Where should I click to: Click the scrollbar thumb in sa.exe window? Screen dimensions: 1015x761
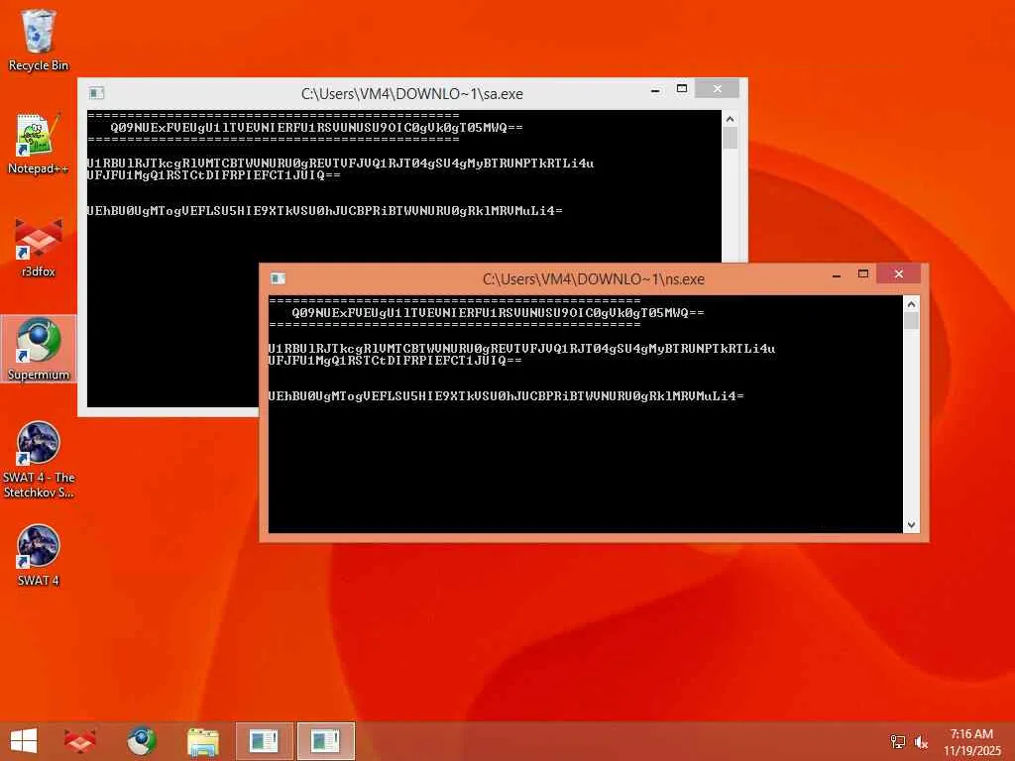pos(731,138)
